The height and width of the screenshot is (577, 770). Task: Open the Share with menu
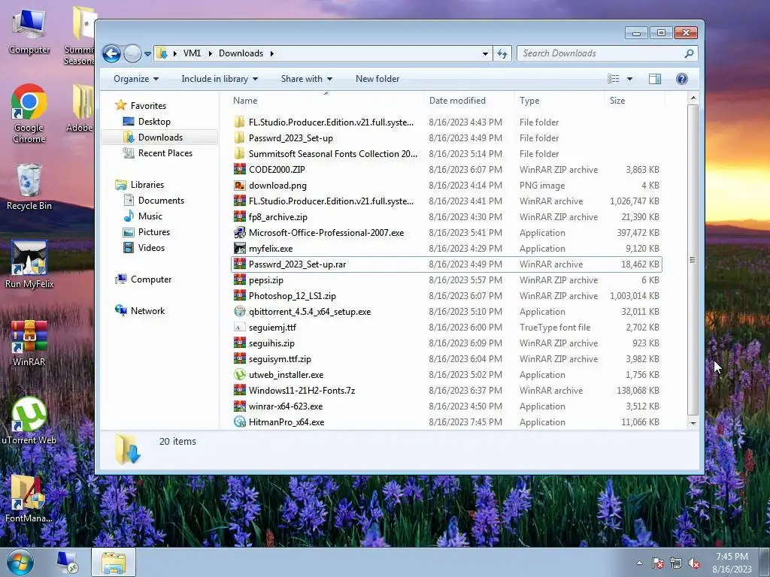tap(307, 79)
